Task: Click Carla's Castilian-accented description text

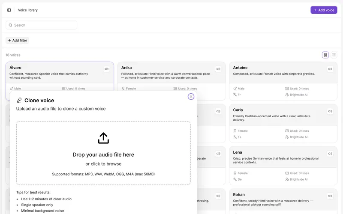Action: pyautogui.click(x=271, y=118)
